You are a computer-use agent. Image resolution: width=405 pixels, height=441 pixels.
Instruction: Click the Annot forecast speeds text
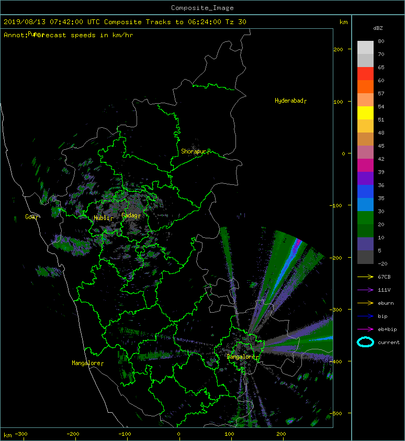pos(69,35)
